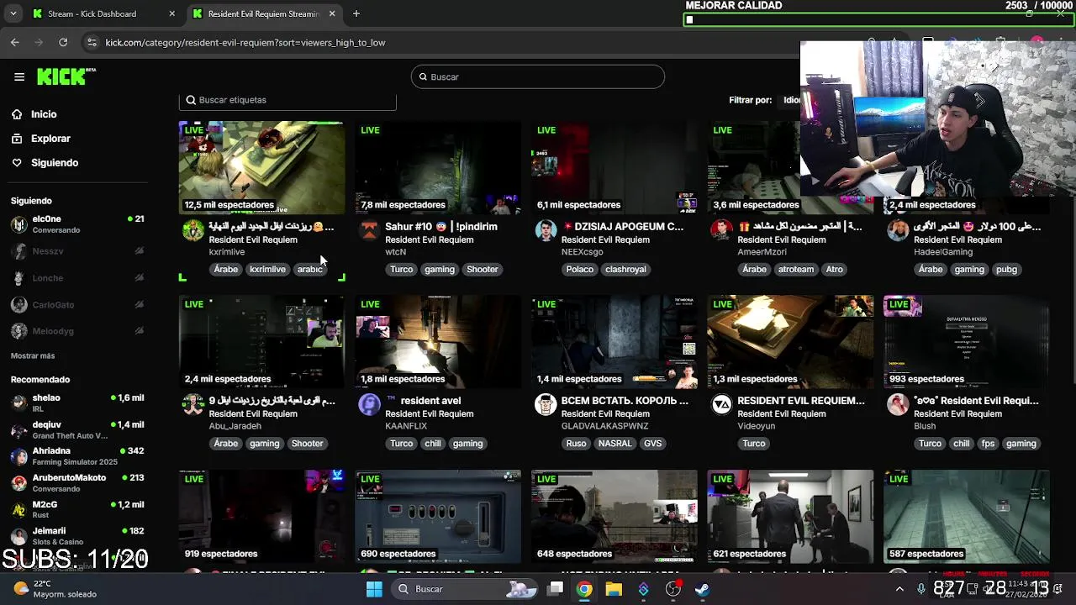Open recommended channel shelao
Screen dimensions: 1076x605
point(77,402)
